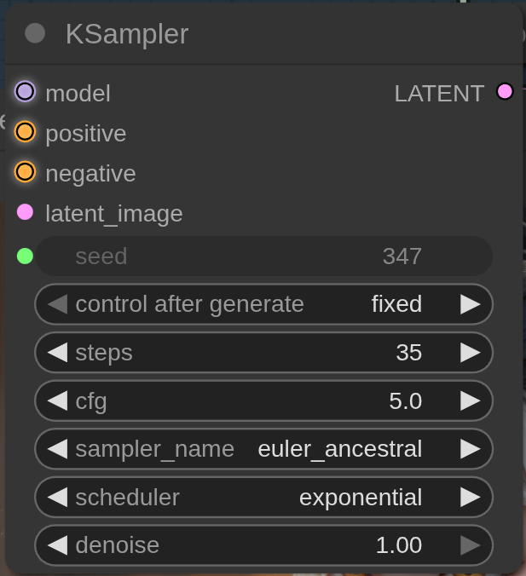Click the green seed input connector
526x576 pixels.
(25, 256)
